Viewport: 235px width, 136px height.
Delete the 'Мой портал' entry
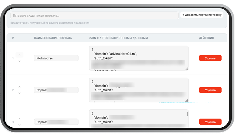(210, 58)
